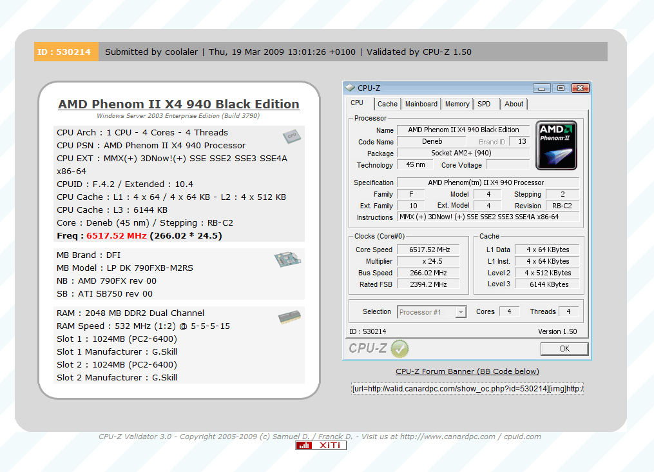The image size is (654, 472).
Task: Select the CPU tab
Action: pos(356,103)
